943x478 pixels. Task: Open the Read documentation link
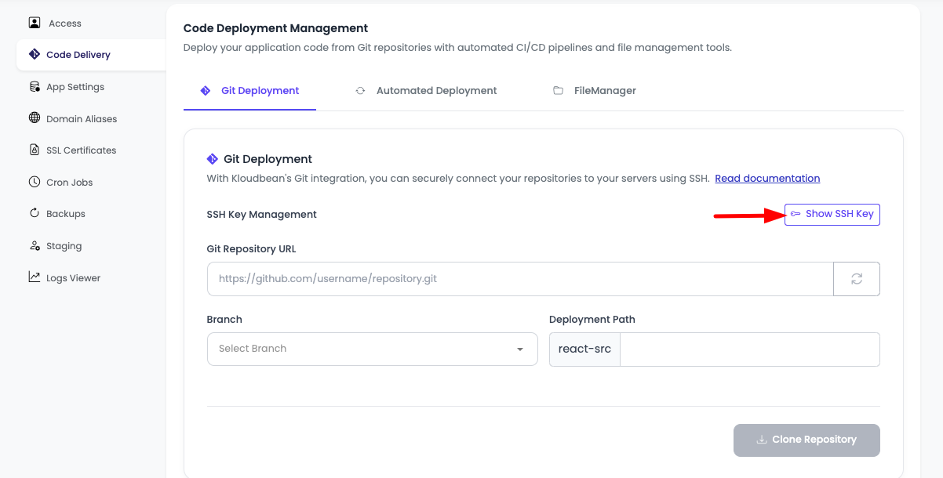767,179
